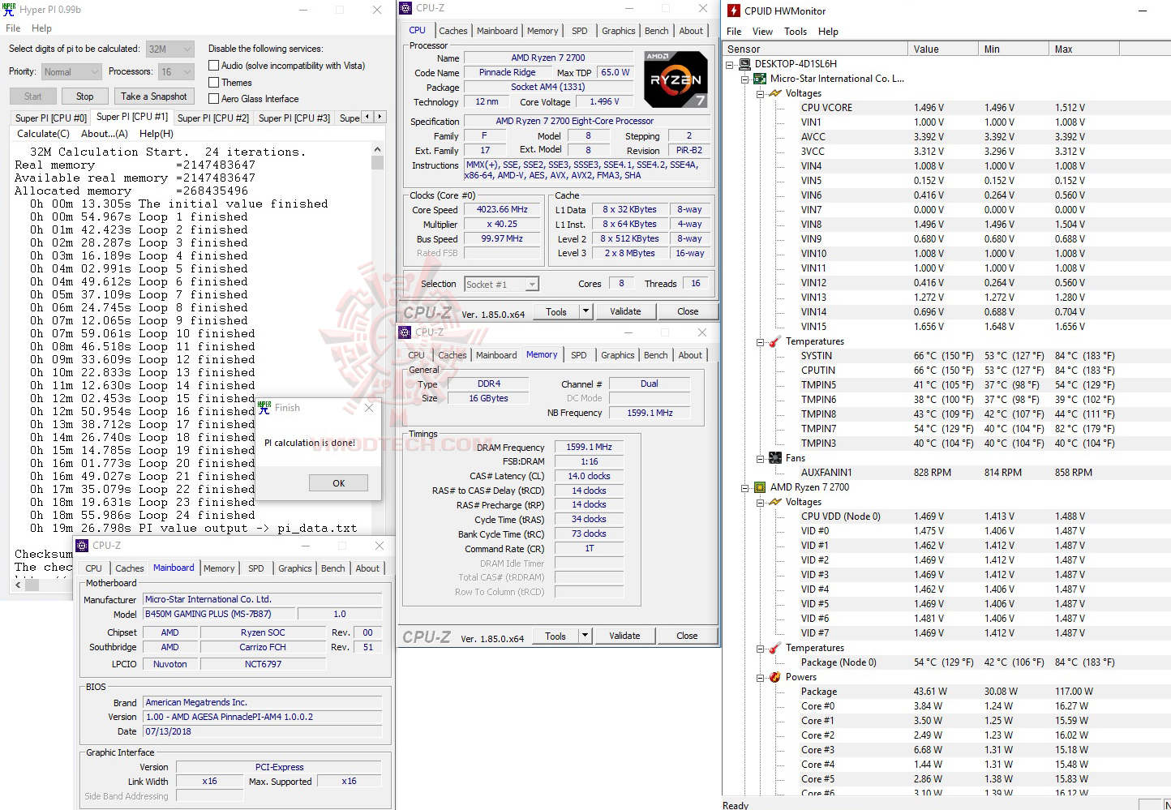
Task: Check the Themes service option
Action: [x=213, y=82]
